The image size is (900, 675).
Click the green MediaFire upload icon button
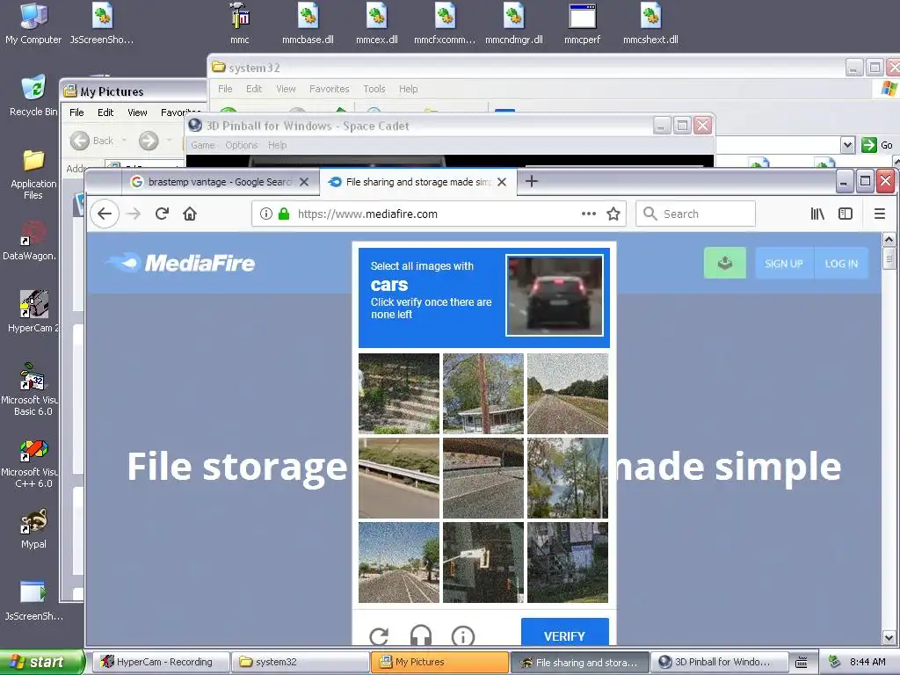(725, 263)
